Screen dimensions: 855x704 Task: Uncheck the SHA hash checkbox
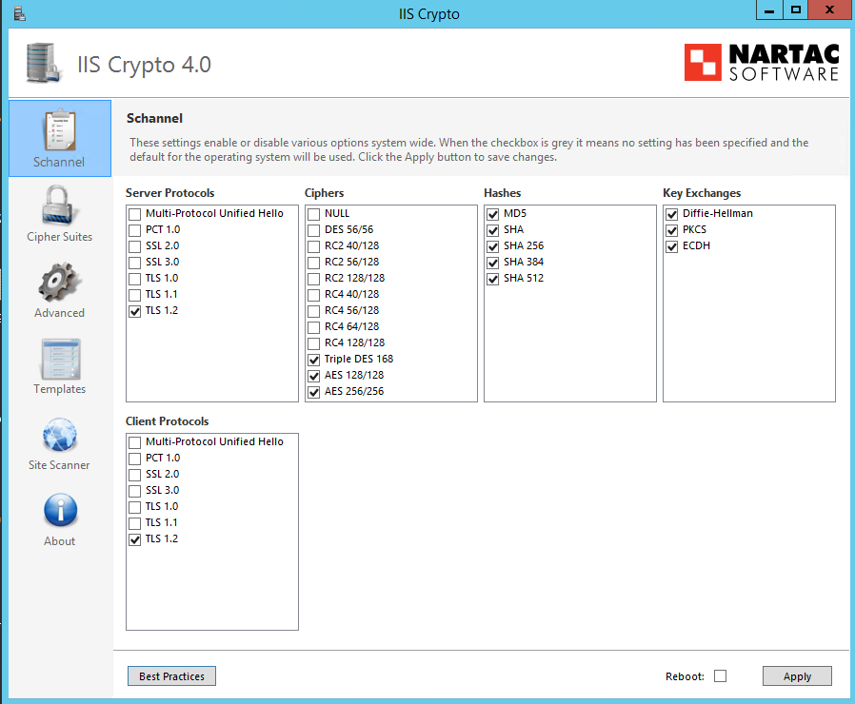pos(493,230)
